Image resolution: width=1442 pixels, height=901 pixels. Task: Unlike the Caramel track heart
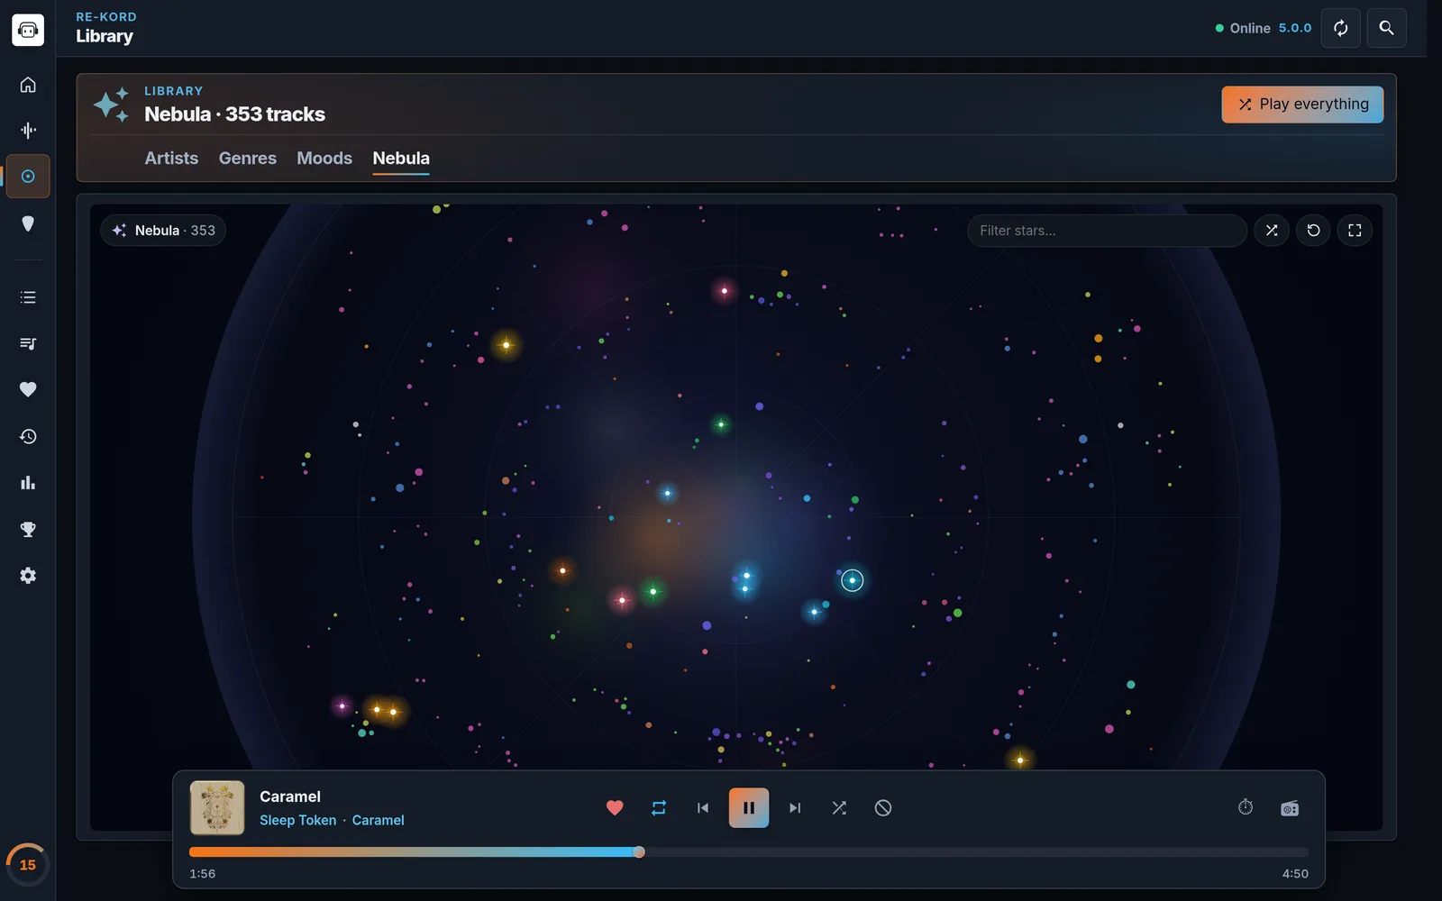pos(615,808)
